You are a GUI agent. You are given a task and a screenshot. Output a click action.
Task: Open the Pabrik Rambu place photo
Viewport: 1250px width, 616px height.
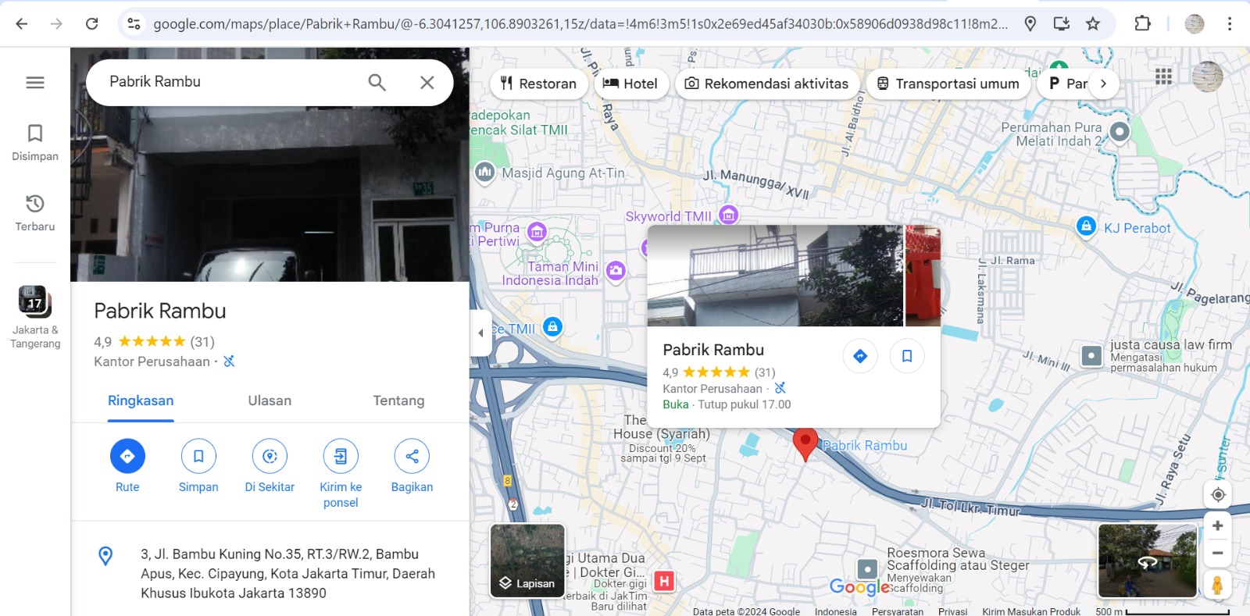[x=270, y=164]
